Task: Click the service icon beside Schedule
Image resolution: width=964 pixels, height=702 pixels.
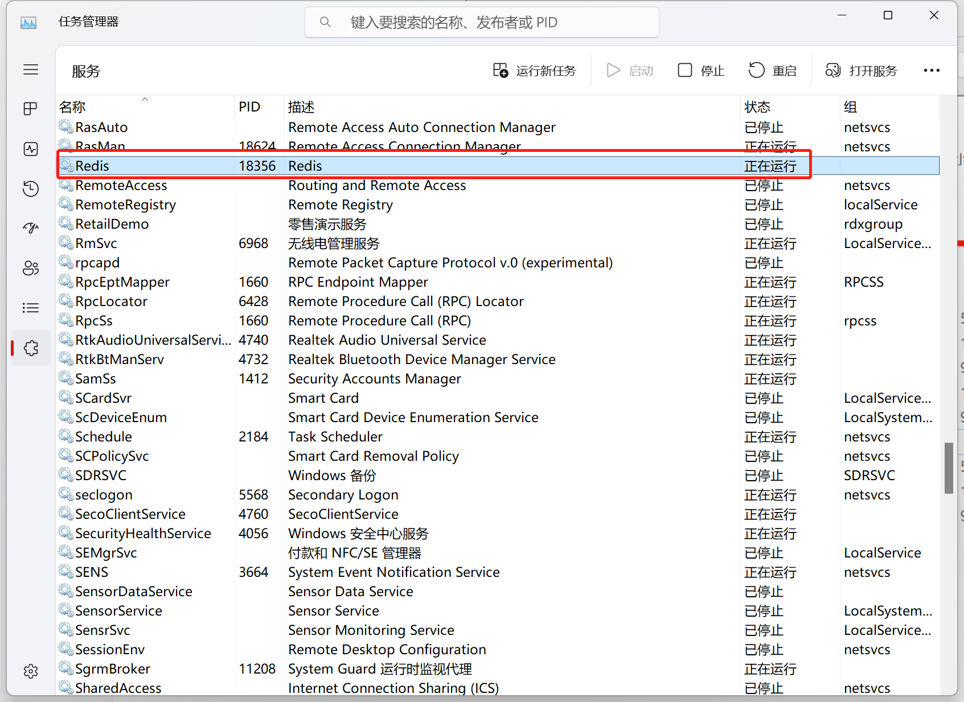Action: point(66,436)
